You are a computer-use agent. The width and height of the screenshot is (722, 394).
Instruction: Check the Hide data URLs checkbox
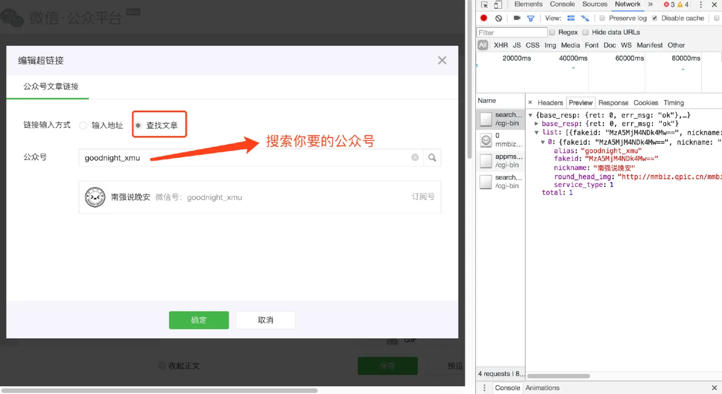click(585, 32)
